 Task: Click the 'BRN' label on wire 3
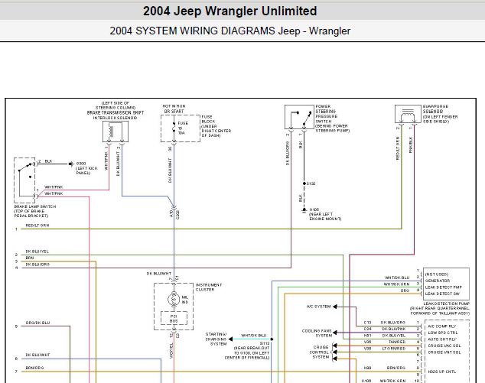point(30,258)
